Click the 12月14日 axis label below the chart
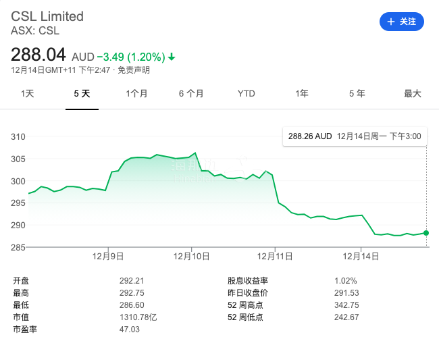 361,256
